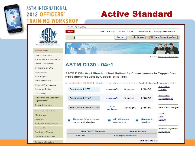Open Standards Tracker link
The image size is (195, 146).
[x=164, y=88]
